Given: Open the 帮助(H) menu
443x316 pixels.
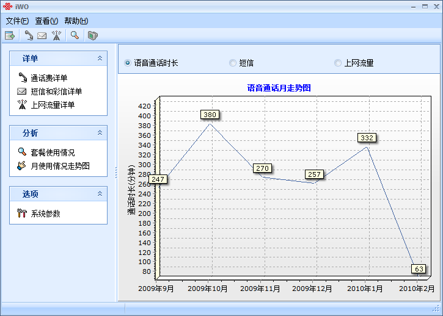Looking at the screenshot, I should coord(76,21).
